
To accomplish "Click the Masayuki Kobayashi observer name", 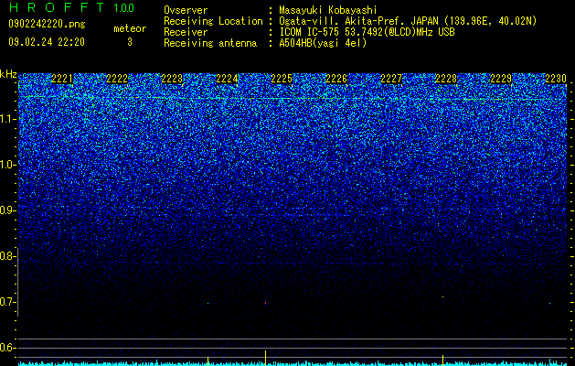I will [x=328, y=10].
